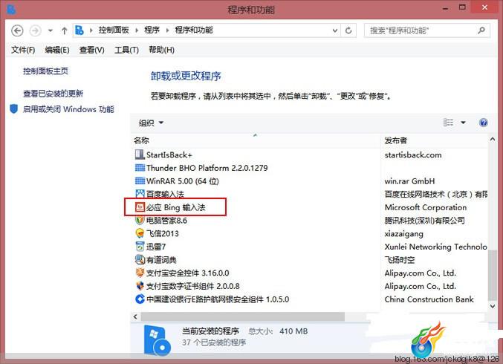This screenshot has height=364, width=503.
Task: Click the vertical scrollbar down arrow
Action: click(493, 306)
